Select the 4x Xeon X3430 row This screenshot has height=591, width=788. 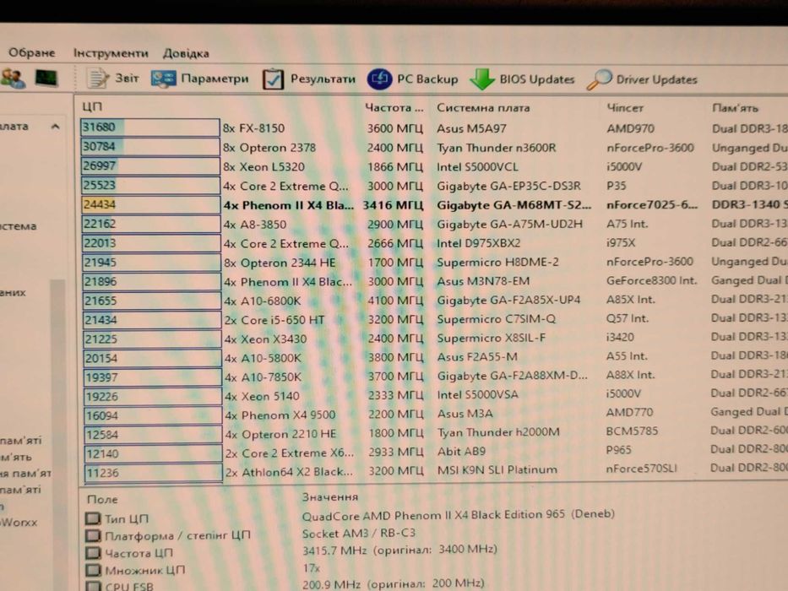click(434, 339)
